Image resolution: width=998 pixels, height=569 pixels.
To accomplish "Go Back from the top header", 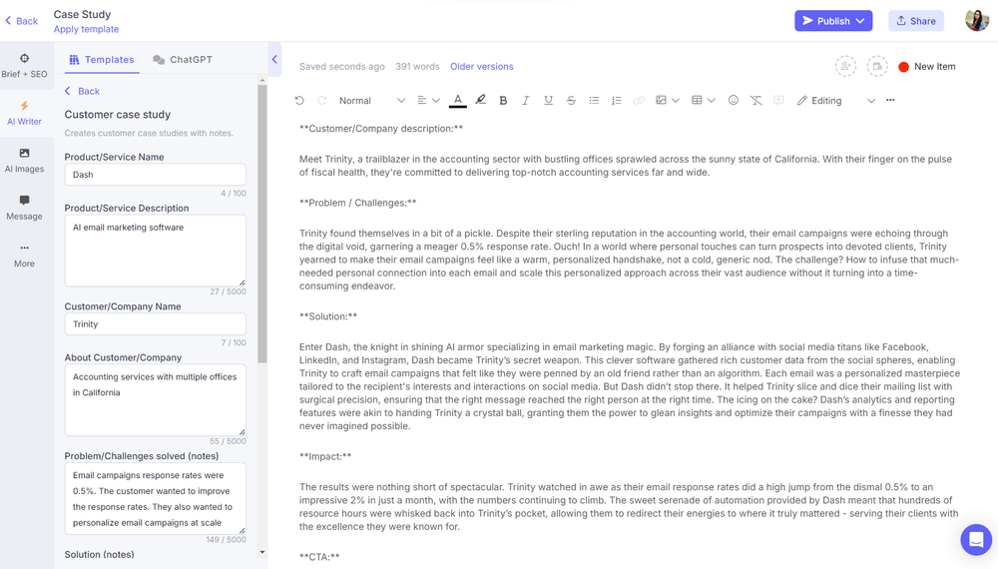I will pos(21,21).
